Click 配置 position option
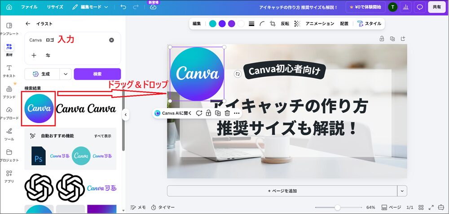Viewport: 449px width, 214px height. (344, 24)
